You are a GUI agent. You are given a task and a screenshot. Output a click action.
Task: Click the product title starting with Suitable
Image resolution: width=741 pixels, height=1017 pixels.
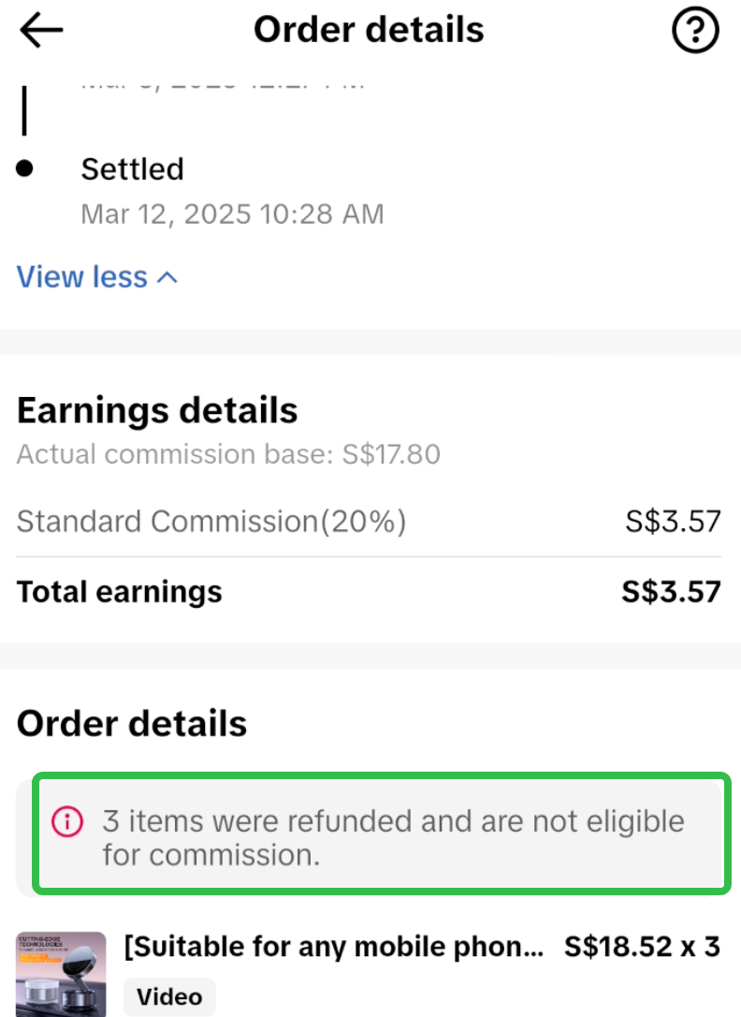point(334,947)
